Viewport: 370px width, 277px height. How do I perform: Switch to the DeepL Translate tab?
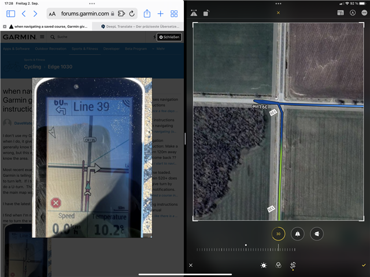(140, 27)
